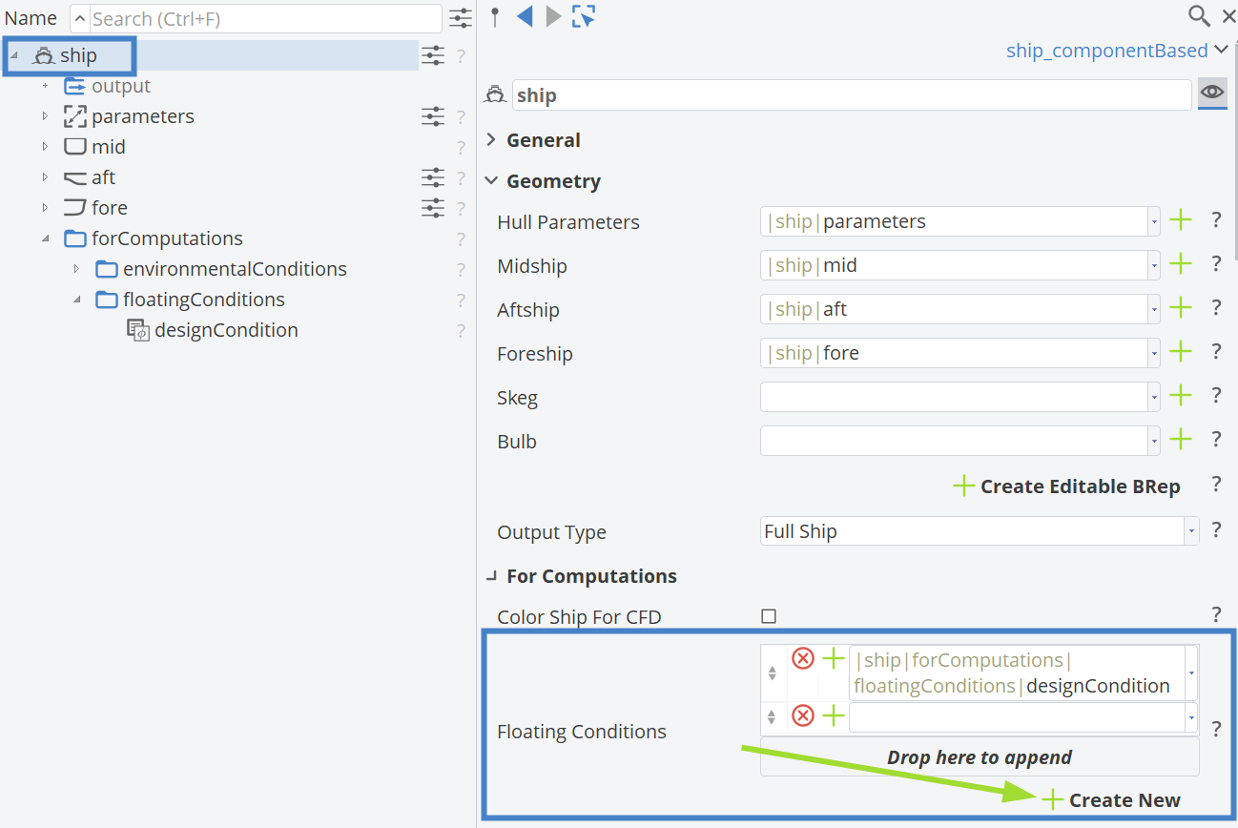Click the help question mark beside Hull Parameters
The height and width of the screenshot is (828, 1238).
[x=1216, y=220]
